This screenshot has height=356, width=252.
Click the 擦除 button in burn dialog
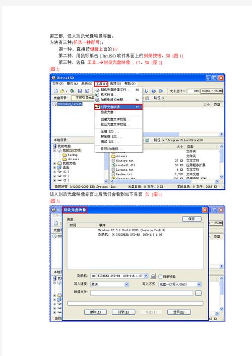(95, 312)
